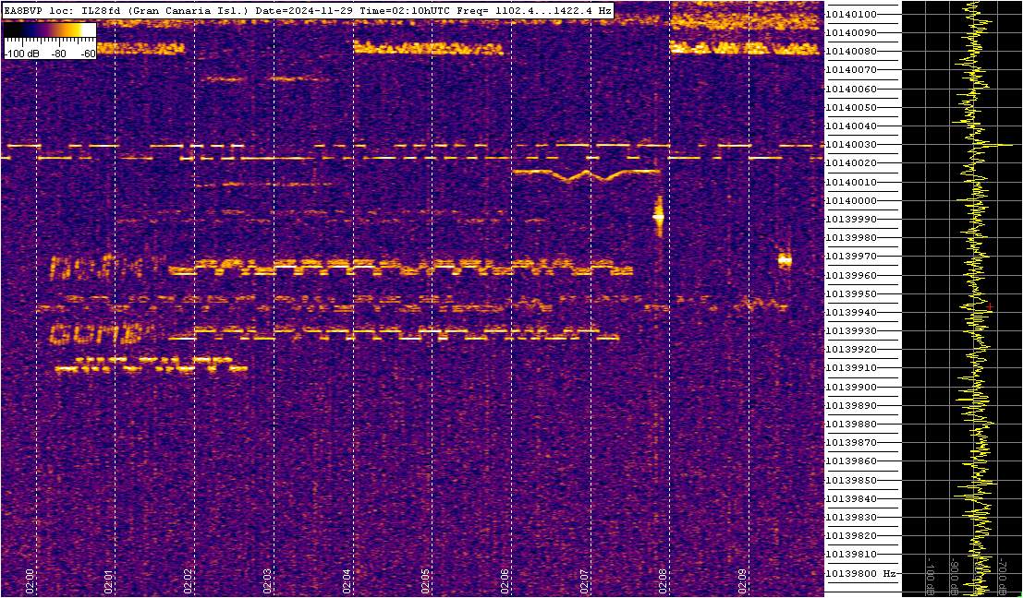Image resolution: width=1023 pixels, height=598 pixels.
Task: Click the 10140040 frequency label
Action: coord(851,126)
